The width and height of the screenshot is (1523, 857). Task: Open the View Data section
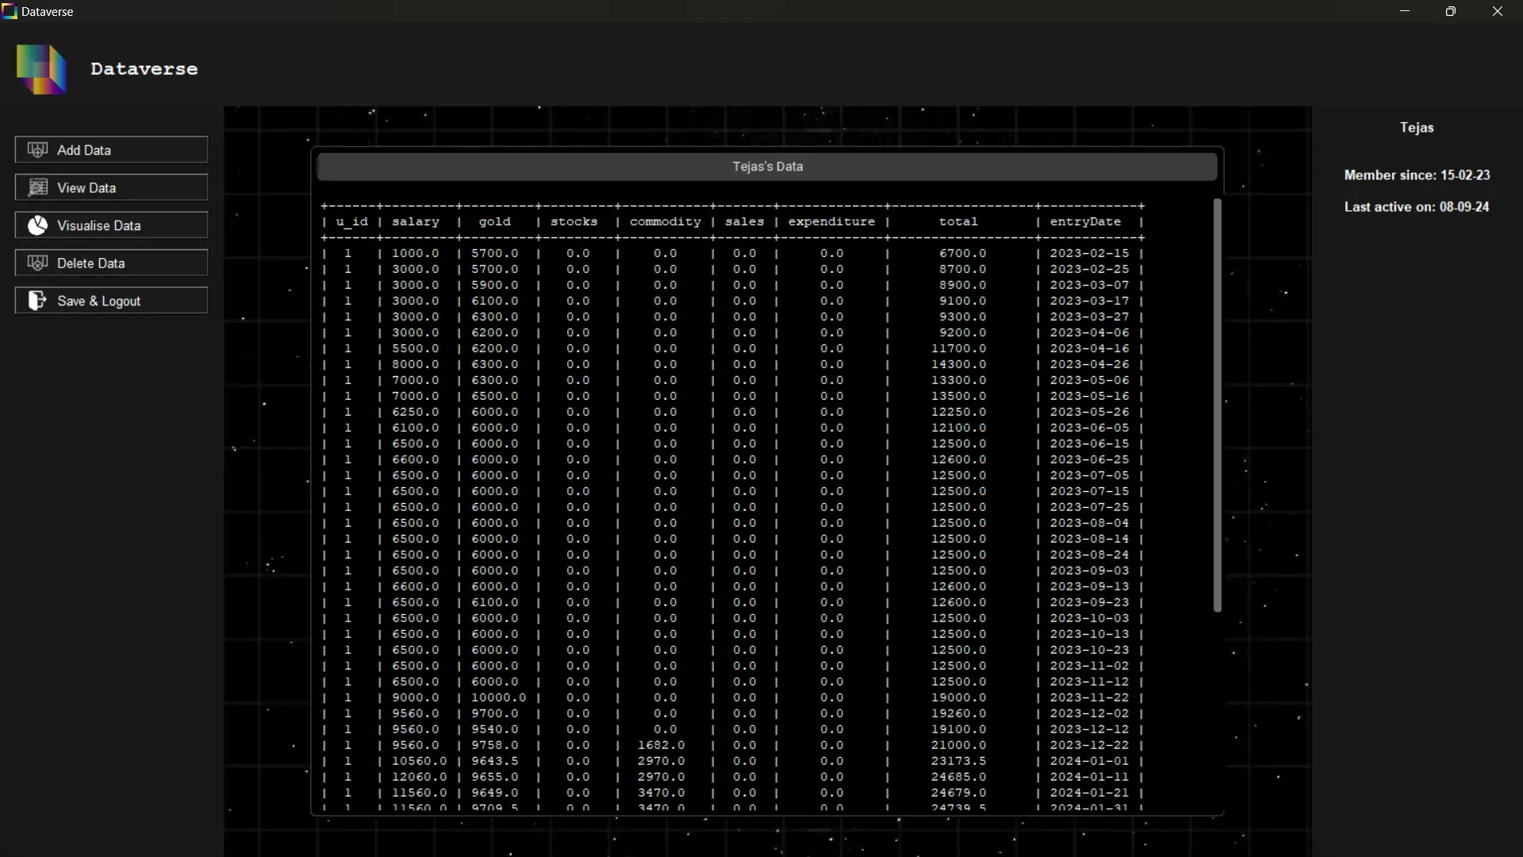click(x=111, y=188)
